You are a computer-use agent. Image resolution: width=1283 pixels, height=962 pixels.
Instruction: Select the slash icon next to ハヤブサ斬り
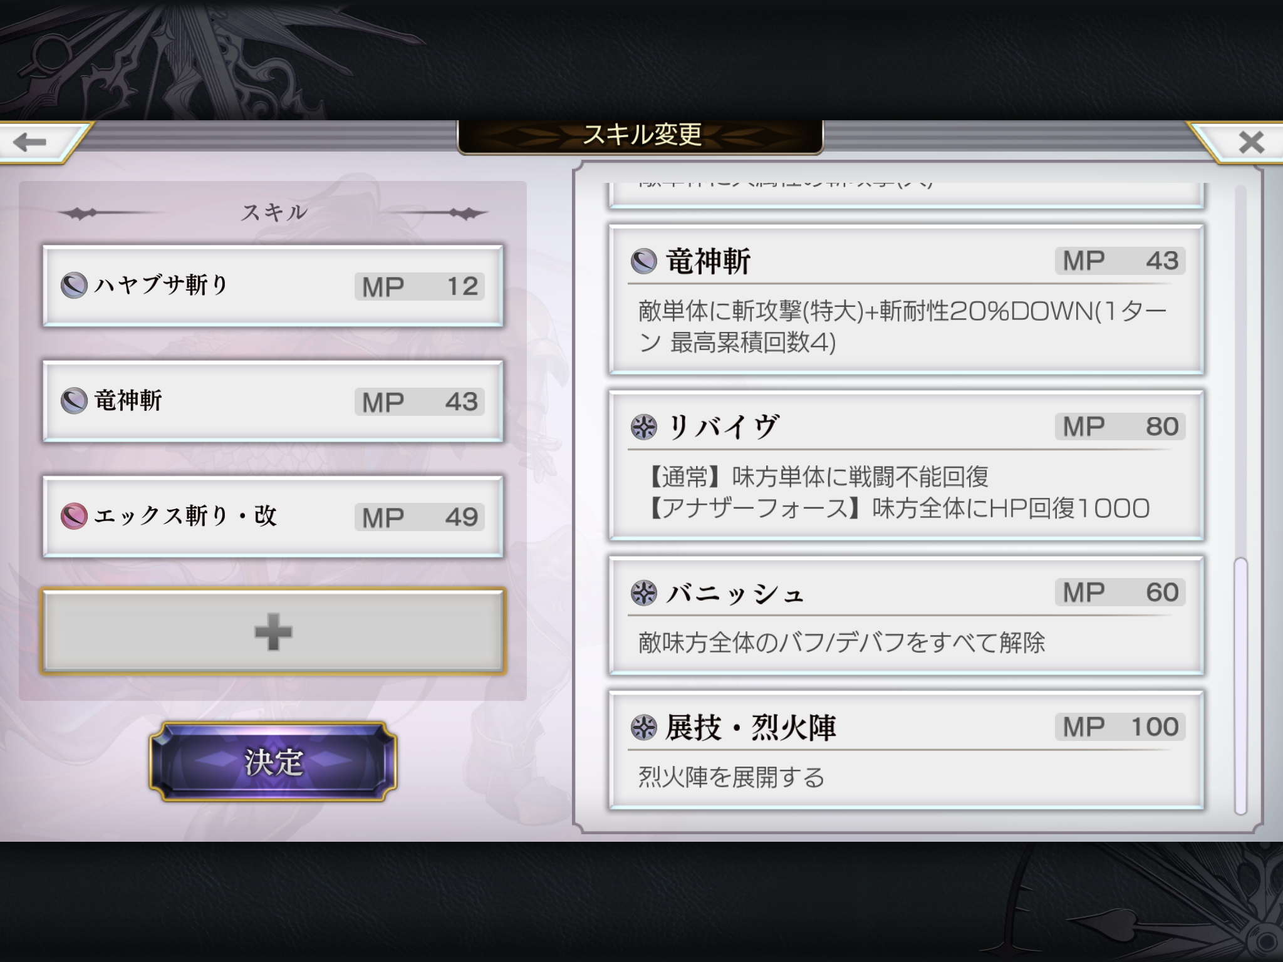click(73, 286)
